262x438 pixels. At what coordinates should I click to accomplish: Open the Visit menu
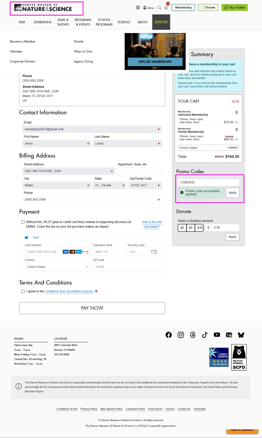tap(22, 22)
